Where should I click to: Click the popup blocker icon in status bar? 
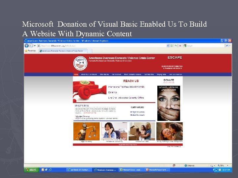[174, 165]
